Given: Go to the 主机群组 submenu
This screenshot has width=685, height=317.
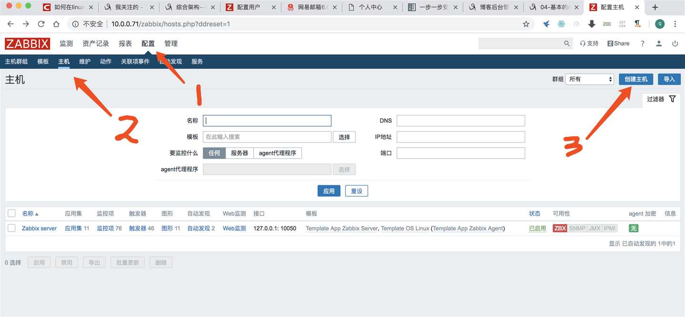Looking at the screenshot, I should point(16,61).
